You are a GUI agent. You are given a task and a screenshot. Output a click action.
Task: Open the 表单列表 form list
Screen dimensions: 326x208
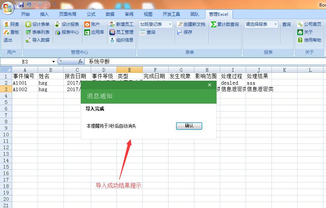click(37, 32)
